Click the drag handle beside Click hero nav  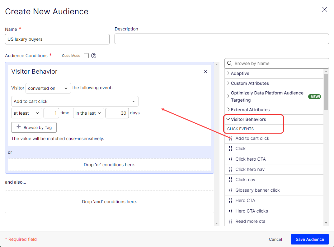[x=230, y=169]
